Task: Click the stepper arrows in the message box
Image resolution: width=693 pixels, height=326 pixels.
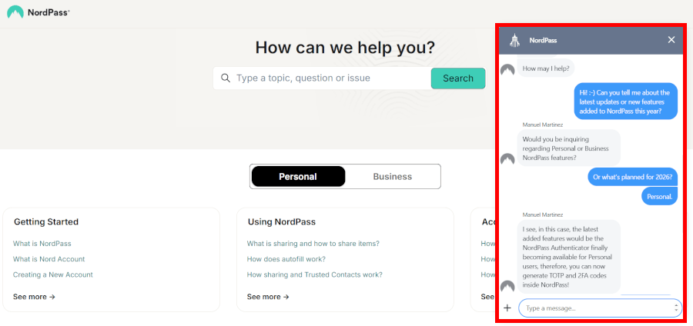Action: tap(677, 308)
